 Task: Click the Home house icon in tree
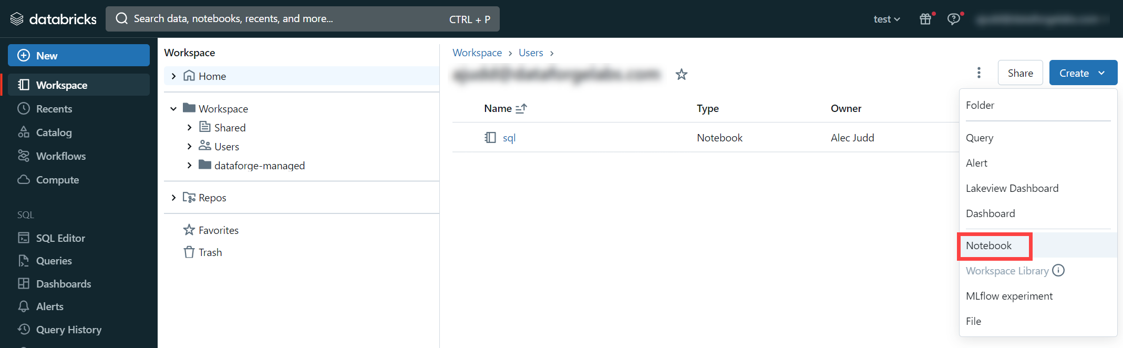pyautogui.click(x=189, y=76)
